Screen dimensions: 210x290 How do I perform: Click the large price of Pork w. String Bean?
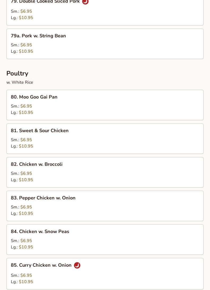26,51
